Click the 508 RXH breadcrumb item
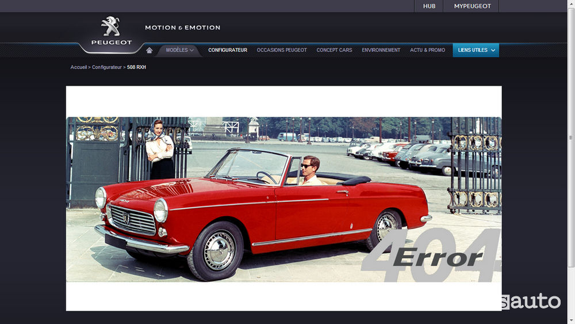 click(x=136, y=67)
